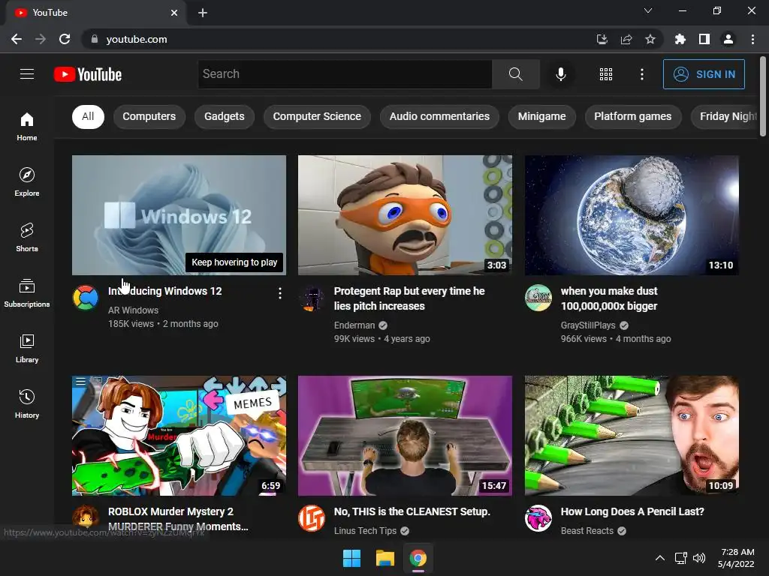Select the Gadgets filter chip
The height and width of the screenshot is (576, 769).
pos(224,116)
